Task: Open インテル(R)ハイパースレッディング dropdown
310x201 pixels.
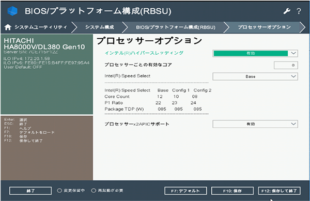Action: click(255, 53)
